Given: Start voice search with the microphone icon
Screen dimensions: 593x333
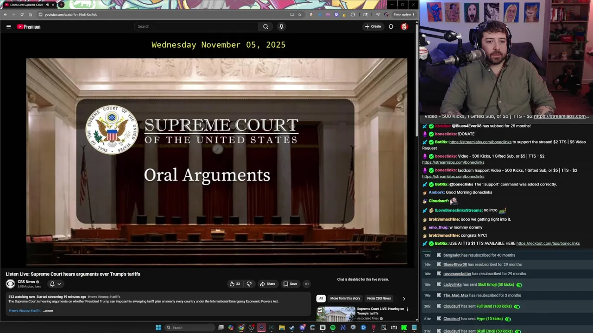Looking at the screenshot, I should click(x=281, y=26).
